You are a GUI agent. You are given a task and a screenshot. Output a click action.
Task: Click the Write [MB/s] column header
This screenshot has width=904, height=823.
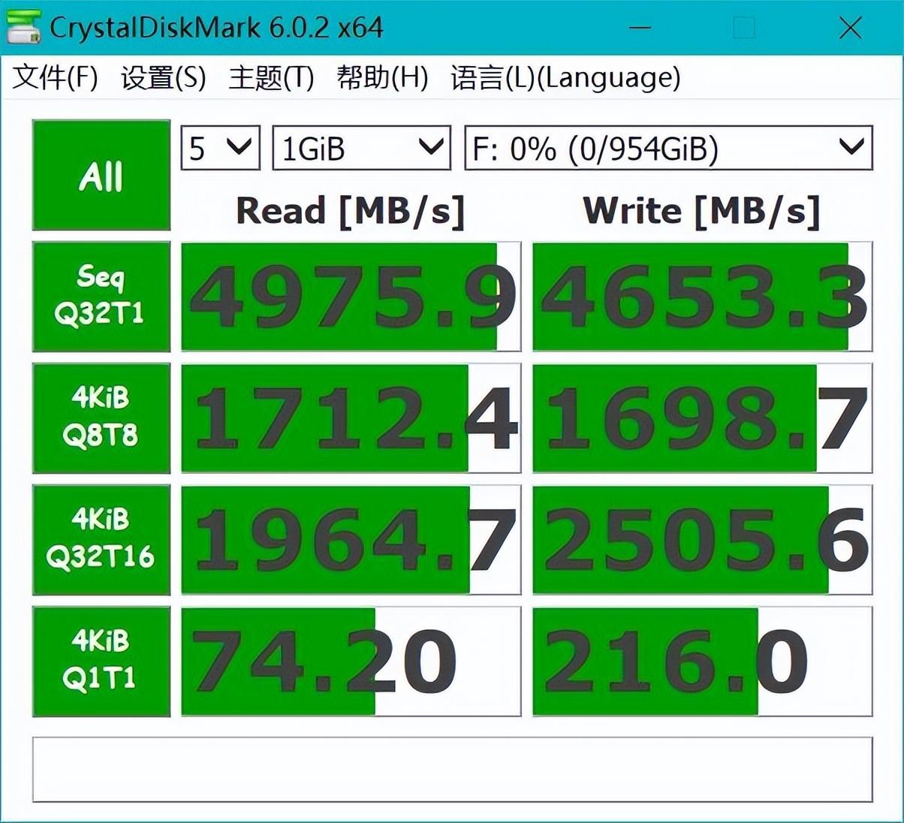702,211
